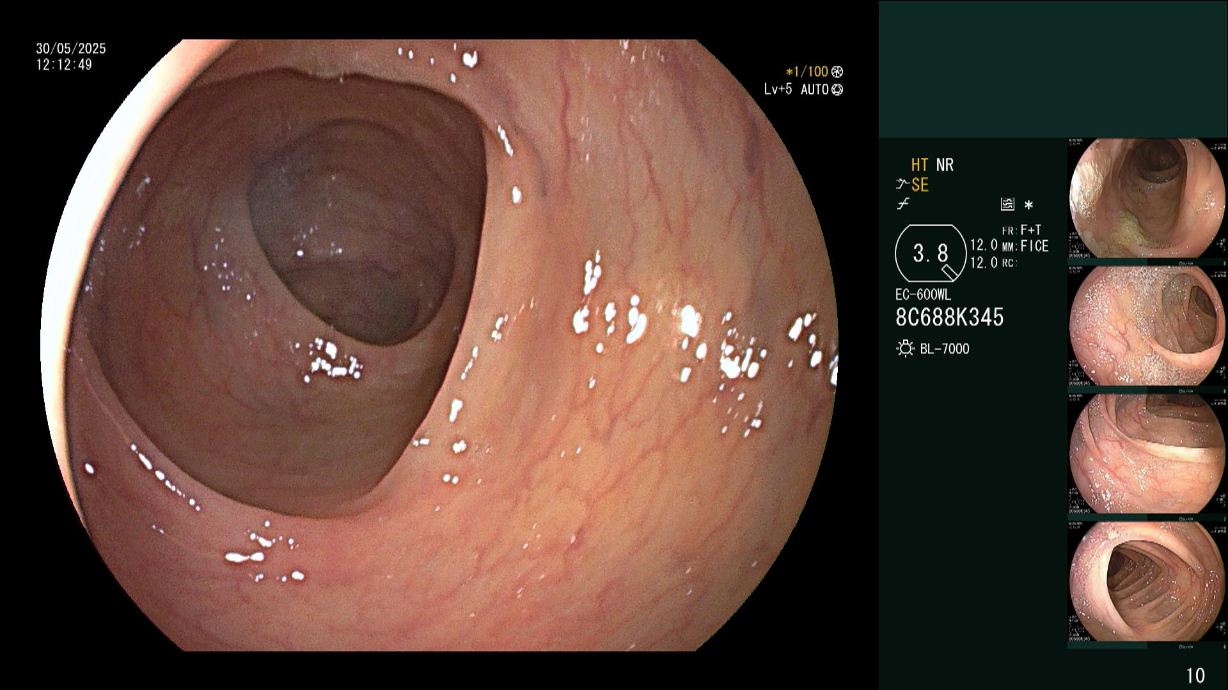Click the recording memory icon next to asterisk
The image size is (1228, 690).
coord(1007,204)
